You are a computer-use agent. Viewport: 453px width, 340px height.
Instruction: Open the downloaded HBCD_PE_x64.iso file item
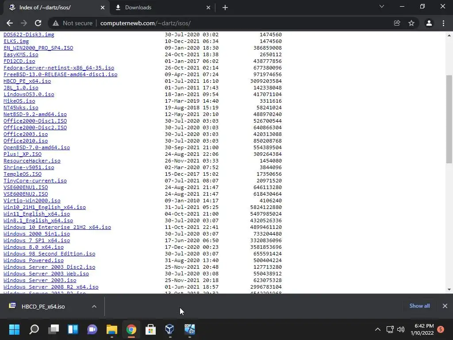point(43,306)
